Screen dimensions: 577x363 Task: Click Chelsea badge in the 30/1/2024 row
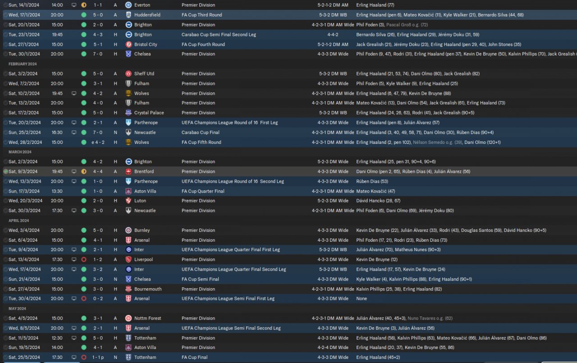[x=128, y=54]
